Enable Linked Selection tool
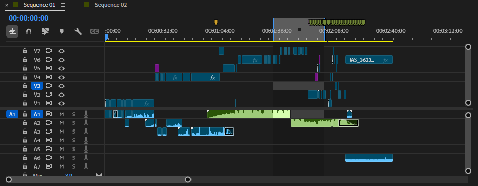Viewport: 478px width, 186px height. [x=45, y=31]
